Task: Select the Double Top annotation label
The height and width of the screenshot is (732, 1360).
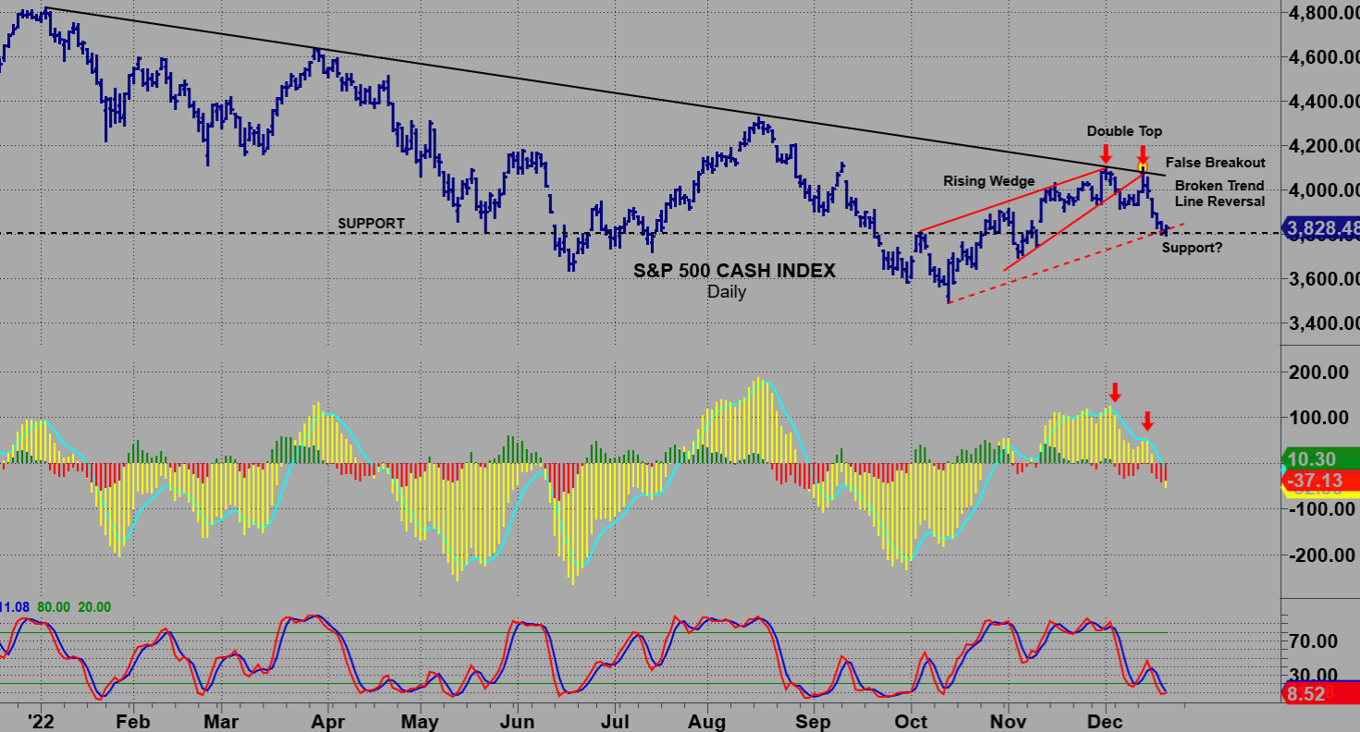Action: pyautogui.click(x=1124, y=131)
